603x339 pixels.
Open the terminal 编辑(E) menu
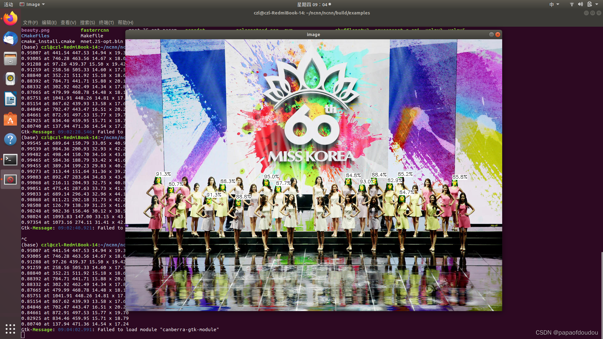click(49, 23)
